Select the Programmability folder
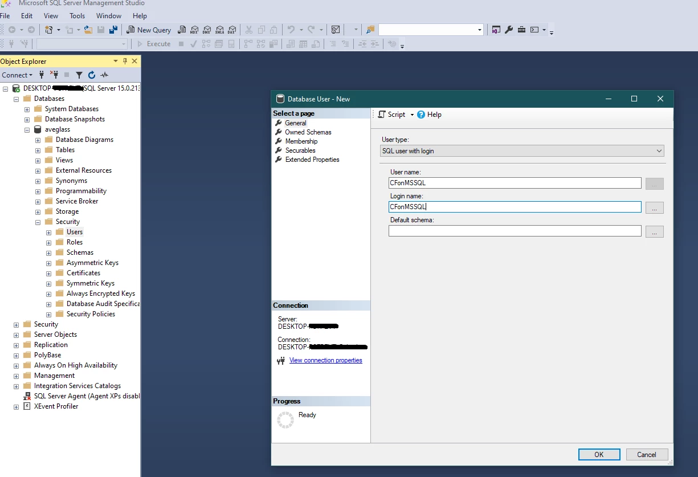 (x=81, y=191)
